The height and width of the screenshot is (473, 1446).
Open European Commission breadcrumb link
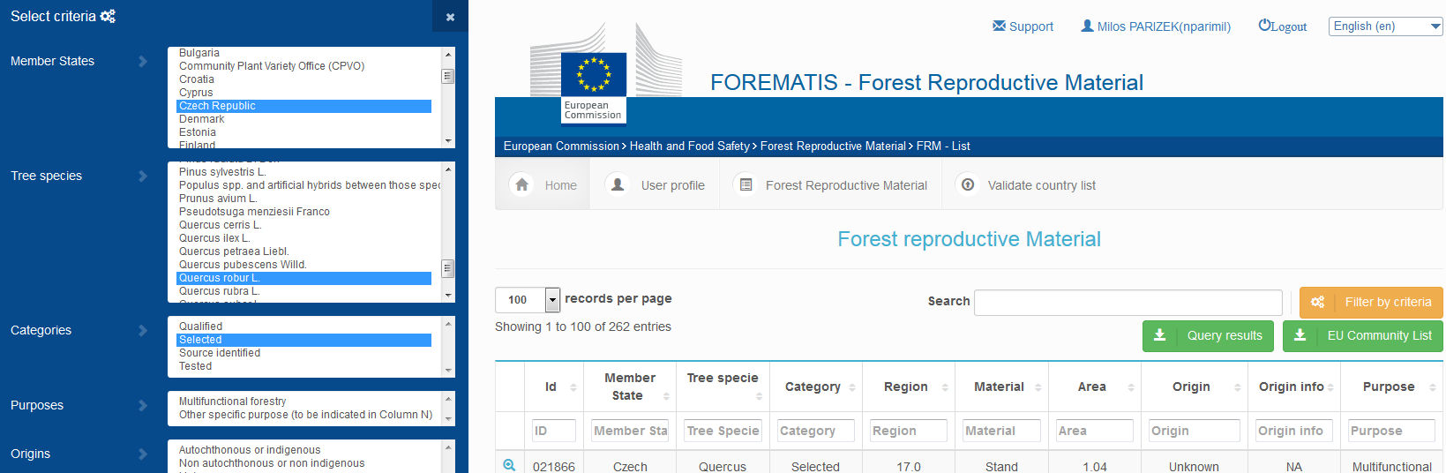coord(561,146)
